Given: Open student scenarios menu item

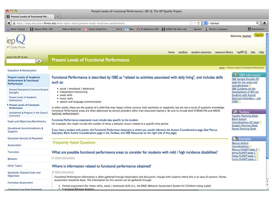Looking at the screenshot, I should (201, 52).
